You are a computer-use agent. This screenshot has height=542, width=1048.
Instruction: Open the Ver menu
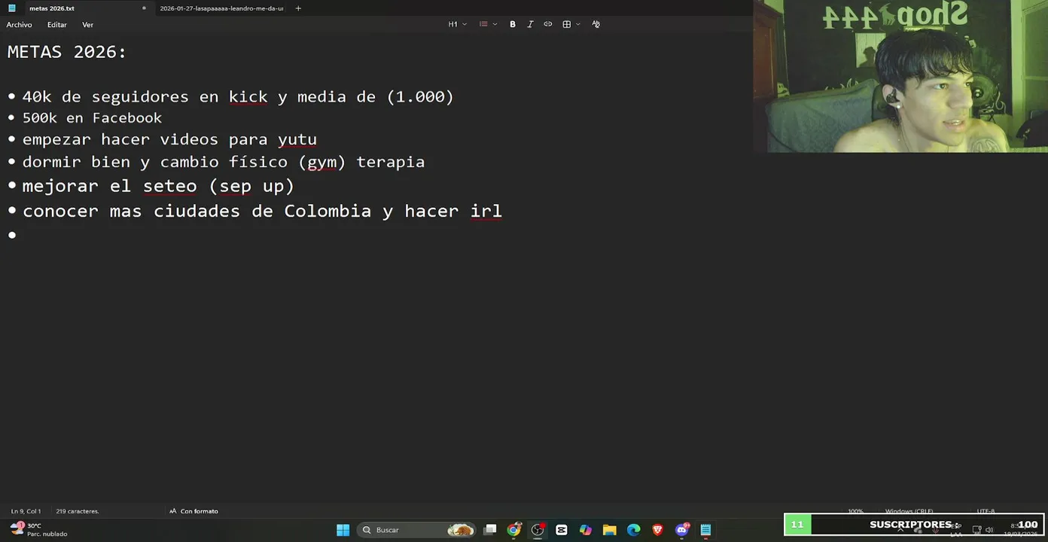click(x=87, y=25)
